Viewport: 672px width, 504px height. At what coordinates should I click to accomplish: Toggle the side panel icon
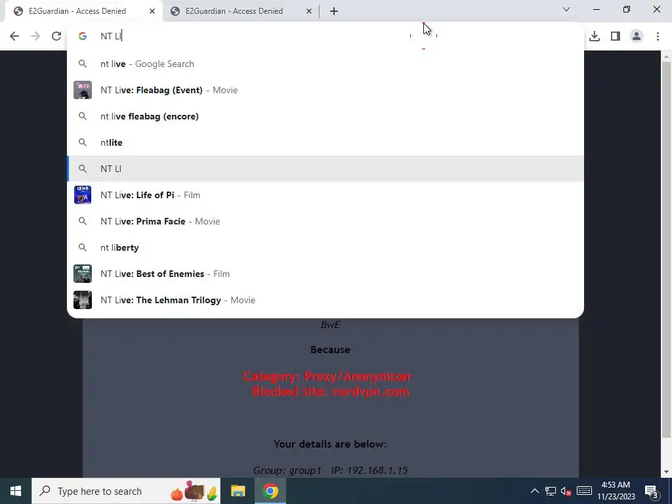pyautogui.click(x=616, y=36)
